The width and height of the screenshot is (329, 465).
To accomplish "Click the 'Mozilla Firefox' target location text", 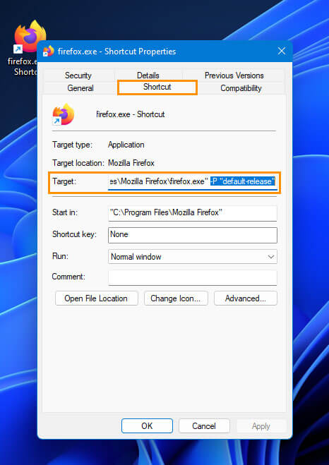I will pyautogui.click(x=131, y=163).
